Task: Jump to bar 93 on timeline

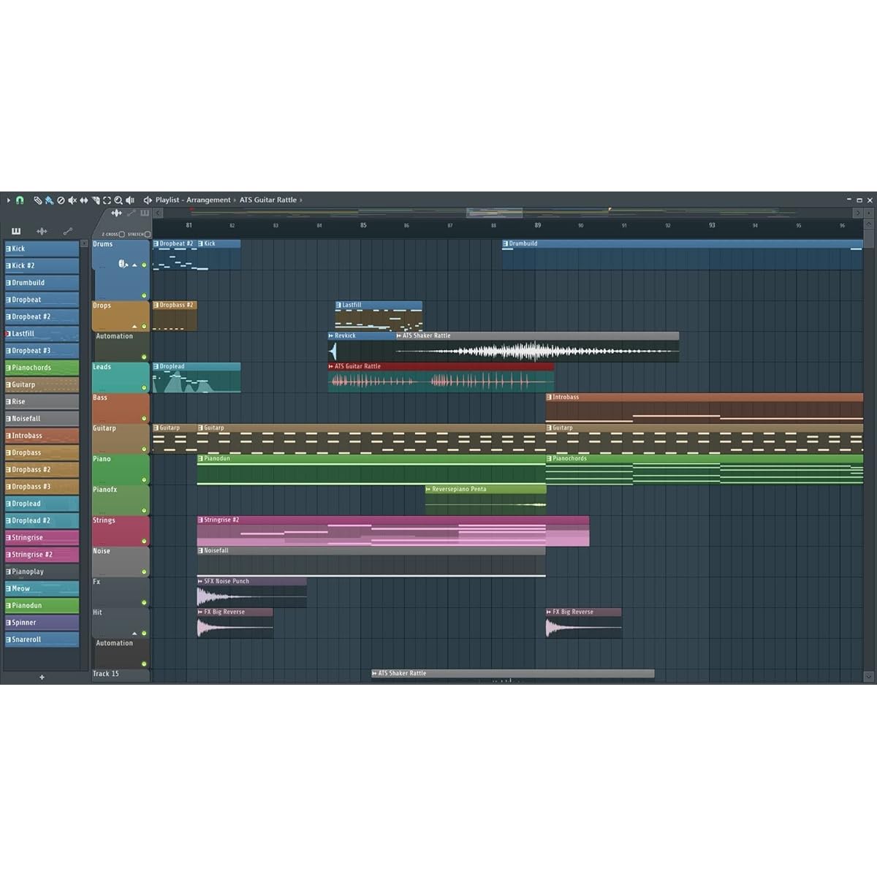Action: [712, 225]
